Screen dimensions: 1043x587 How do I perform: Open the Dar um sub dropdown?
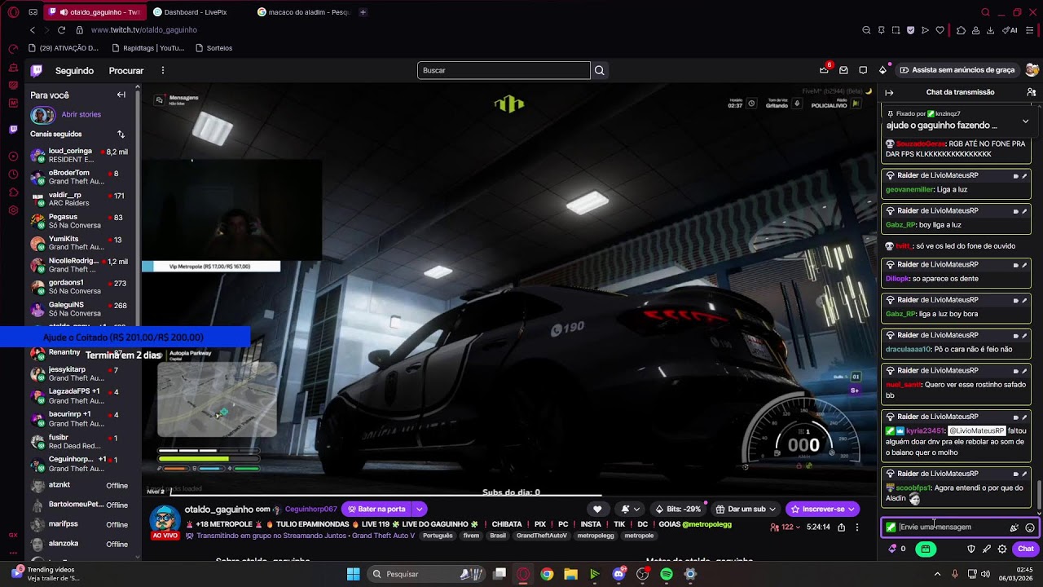746,510
